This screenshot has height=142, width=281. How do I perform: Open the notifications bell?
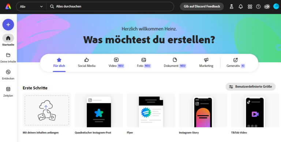click(x=241, y=7)
